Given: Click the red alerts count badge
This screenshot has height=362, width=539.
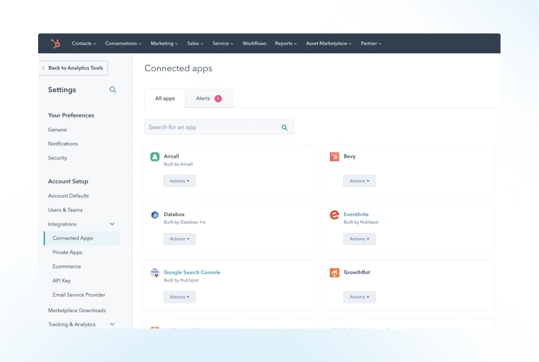Looking at the screenshot, I should (218, 98).
